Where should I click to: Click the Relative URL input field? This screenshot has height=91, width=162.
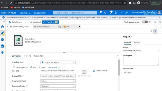[x=58, y=76]
